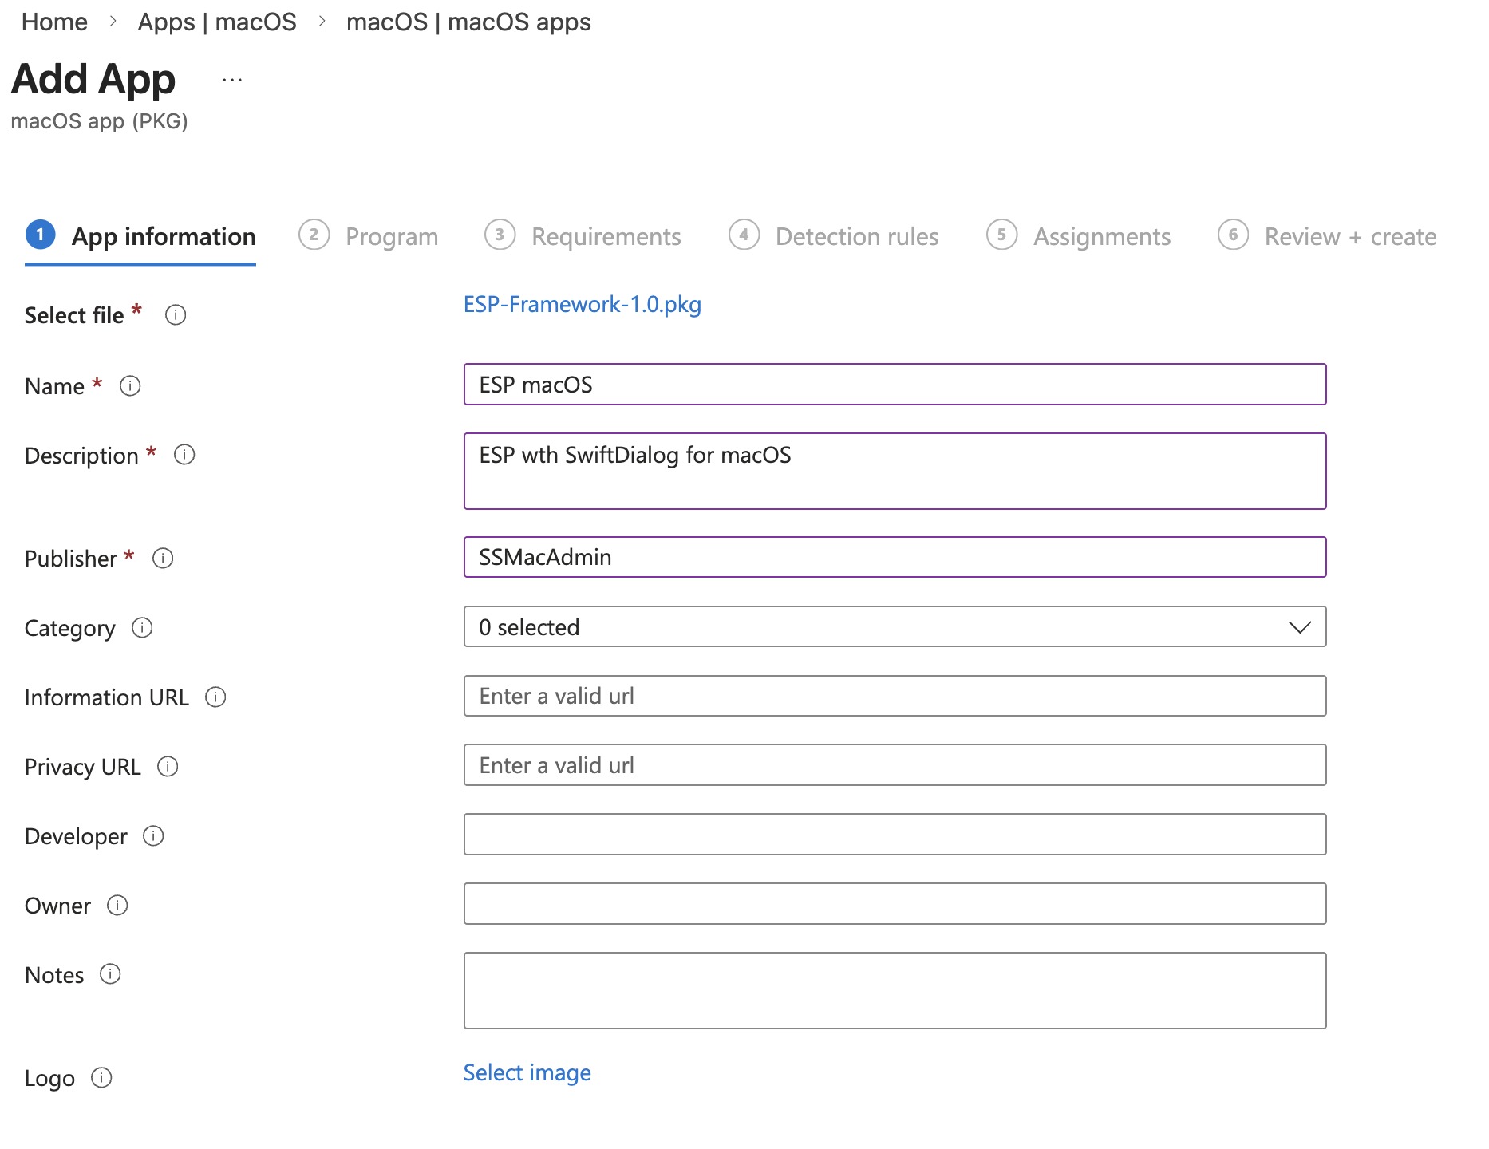Click info icon next to Logo
1489x1149 pixels.
coord(101,1078)
